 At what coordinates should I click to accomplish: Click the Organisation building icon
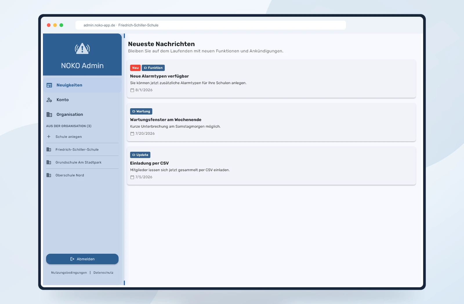click(x=49, y=114)
